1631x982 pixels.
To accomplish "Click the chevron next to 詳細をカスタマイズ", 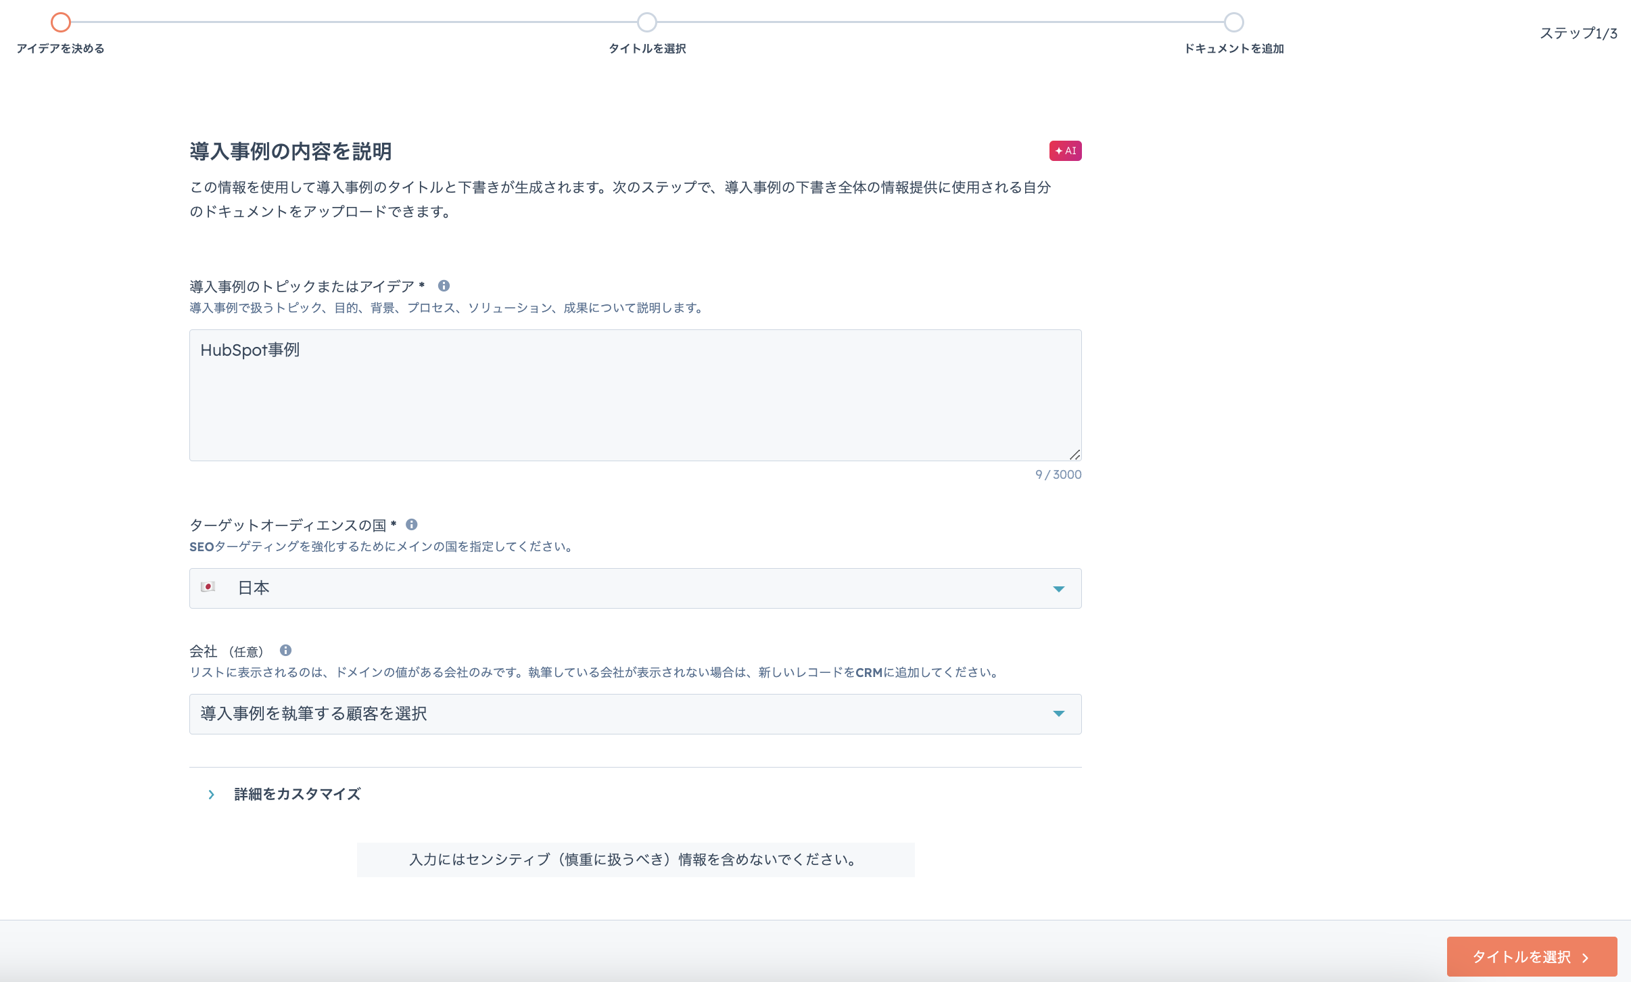I will click(212, 795).
